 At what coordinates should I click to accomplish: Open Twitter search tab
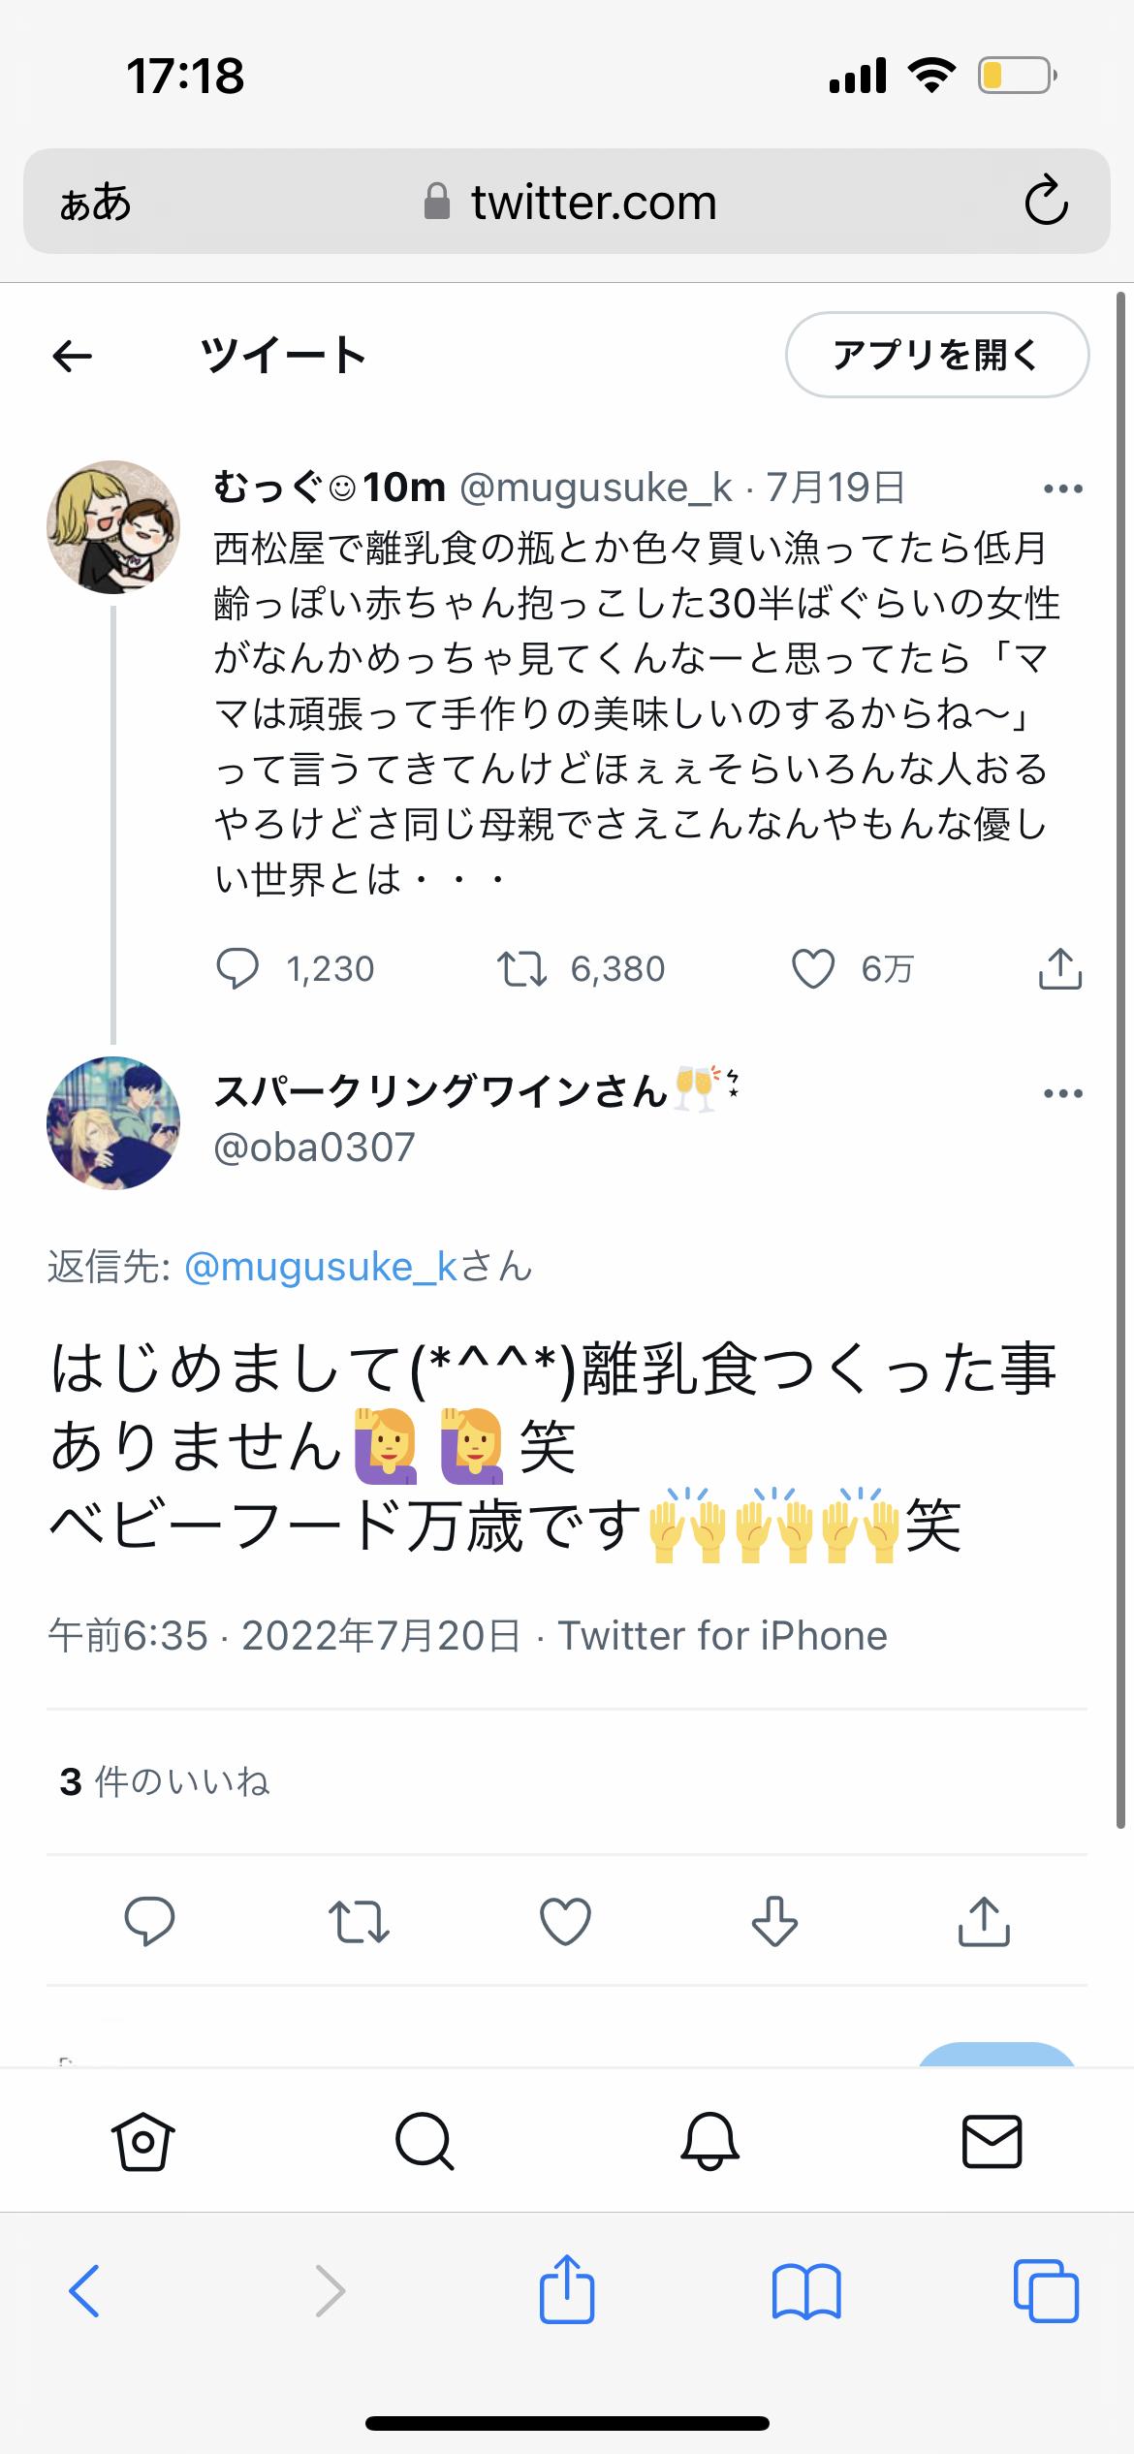pyautogui.click(x=424, y=2141)
